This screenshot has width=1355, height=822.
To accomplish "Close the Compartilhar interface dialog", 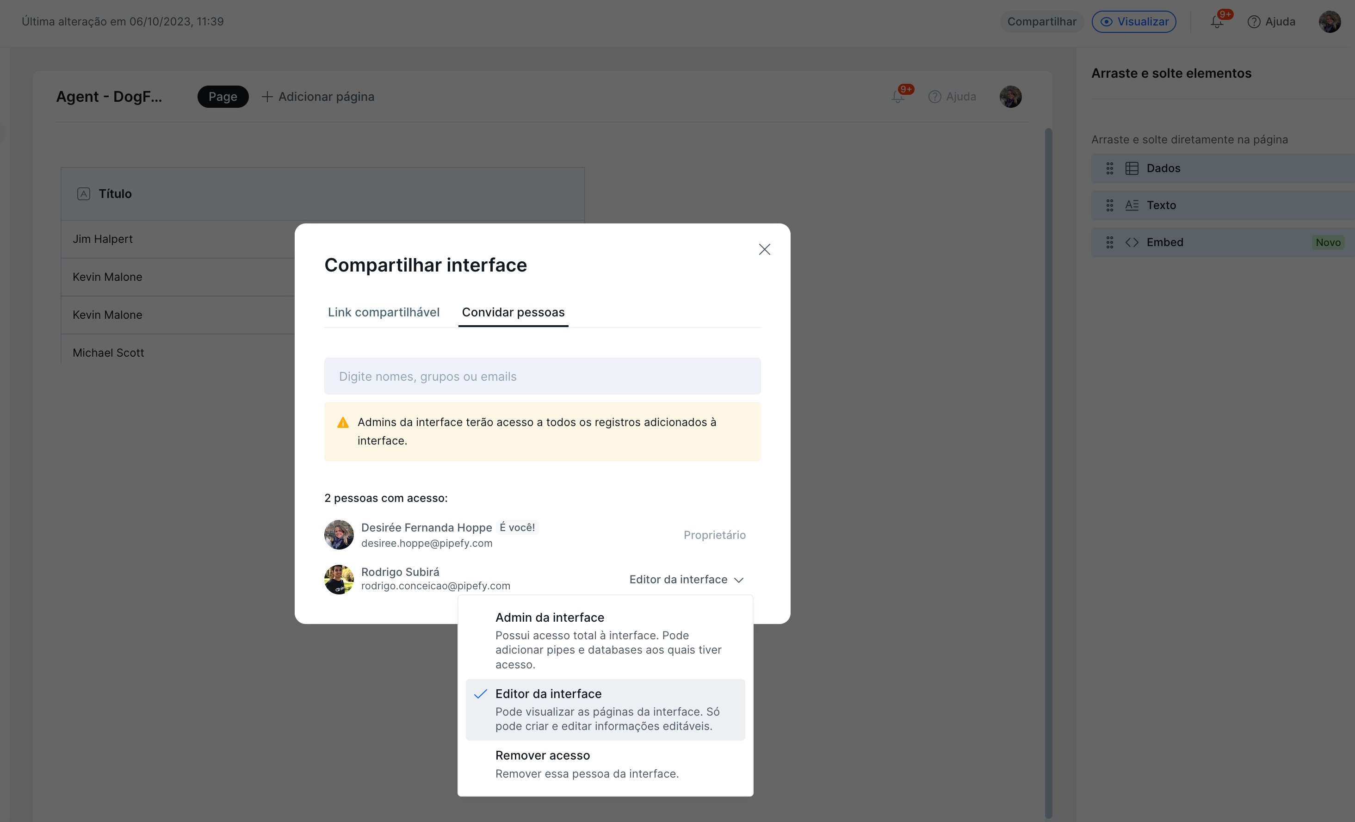I will pos(764,249).
